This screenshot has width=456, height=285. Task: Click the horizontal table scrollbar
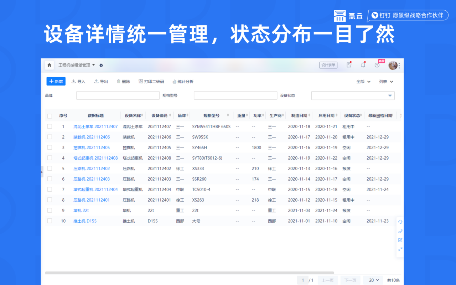pos(190,273)
